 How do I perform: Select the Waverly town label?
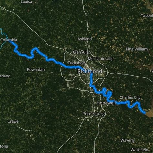tap(127, 140)
